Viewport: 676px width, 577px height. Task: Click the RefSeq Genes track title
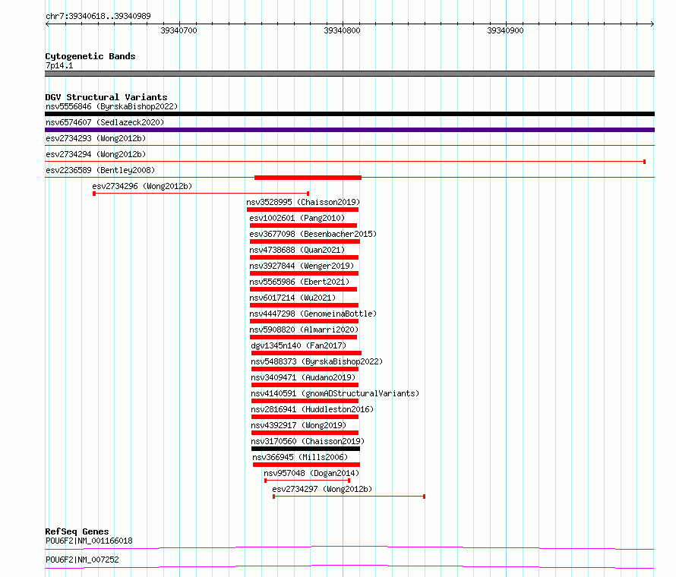(77, 531)
